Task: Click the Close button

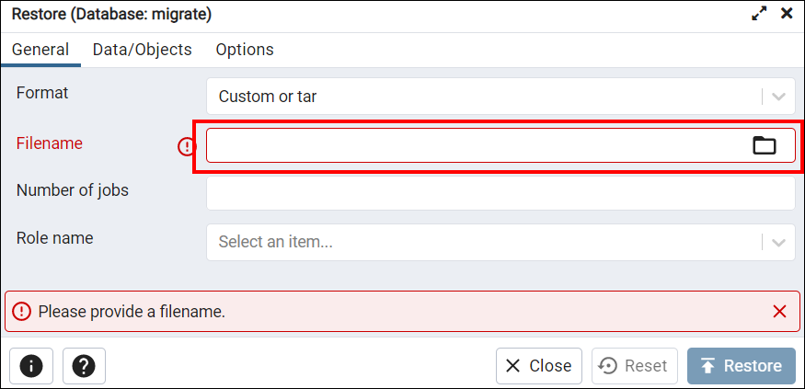Action: pyautogui.click(x=538, y=366)
